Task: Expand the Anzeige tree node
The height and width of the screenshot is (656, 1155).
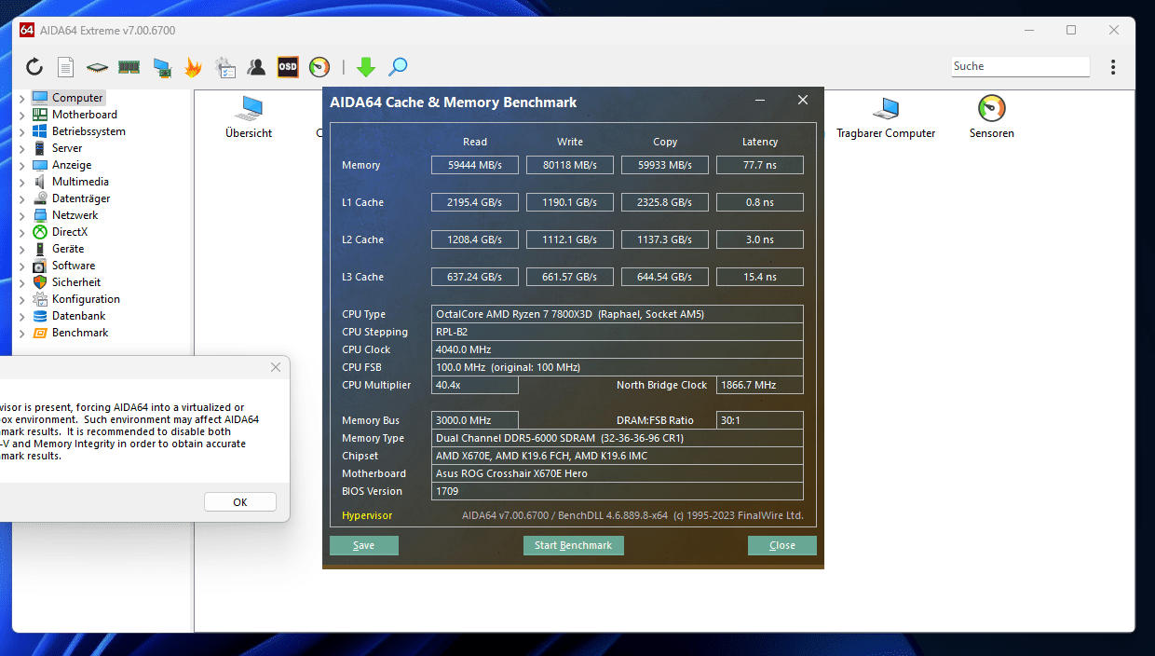Action: pos(22,165)
